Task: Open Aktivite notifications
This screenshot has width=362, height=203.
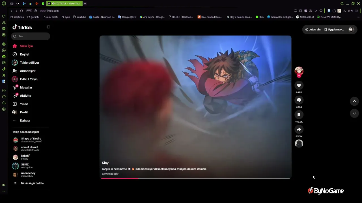Action: [21, 96]
